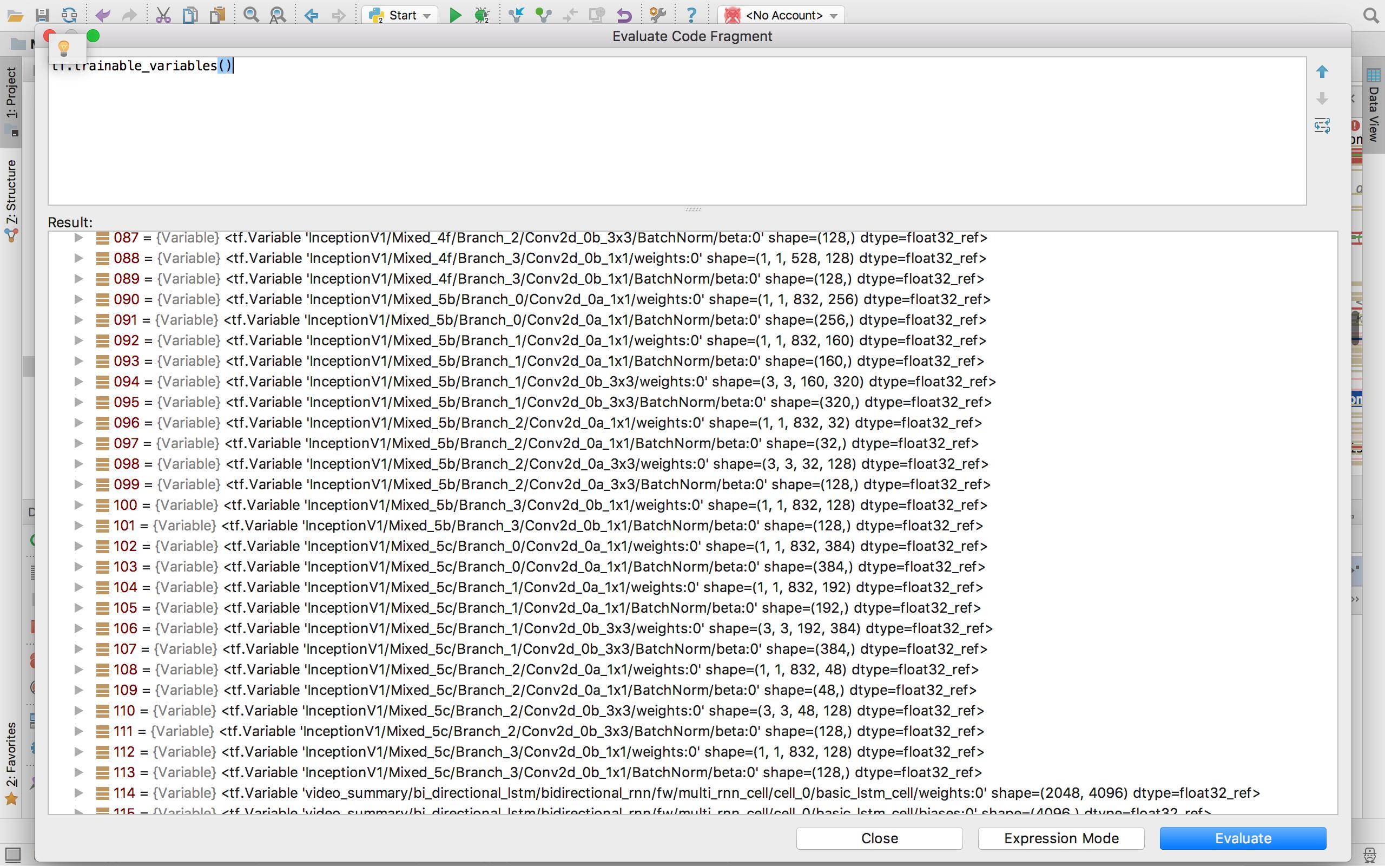
Task: Click previous expression history up arrow
Action: (x=1322, y=71)
